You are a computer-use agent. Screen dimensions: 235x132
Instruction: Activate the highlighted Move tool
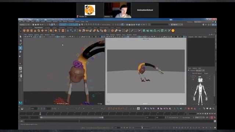(21, 48)
